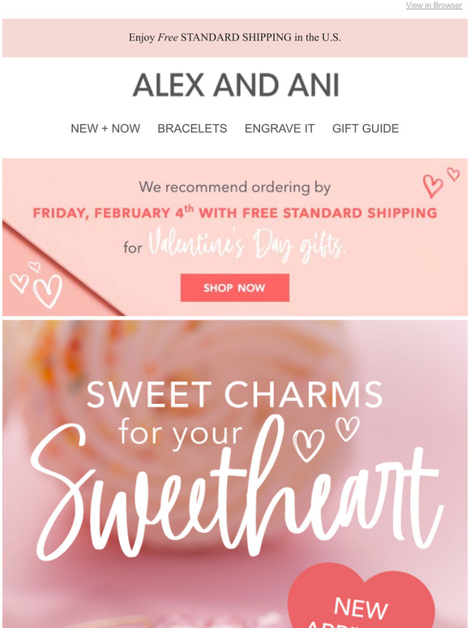Click the smaller white heart above Sweetheart
470x628 pixels.
tap(347, 428)
